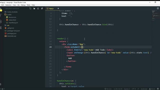Click the New File icon in Explorer

pos(30,8)
